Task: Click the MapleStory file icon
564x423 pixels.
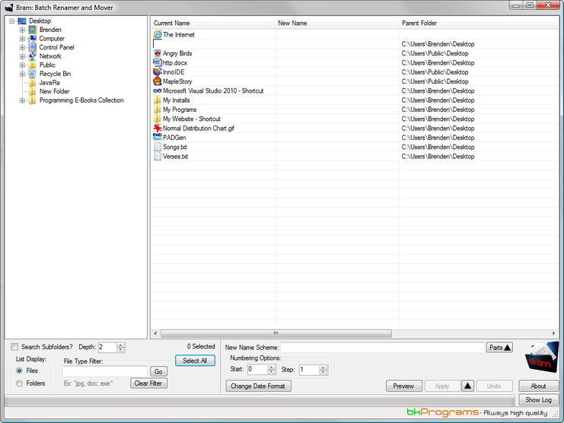Action: tap(157, 81)
